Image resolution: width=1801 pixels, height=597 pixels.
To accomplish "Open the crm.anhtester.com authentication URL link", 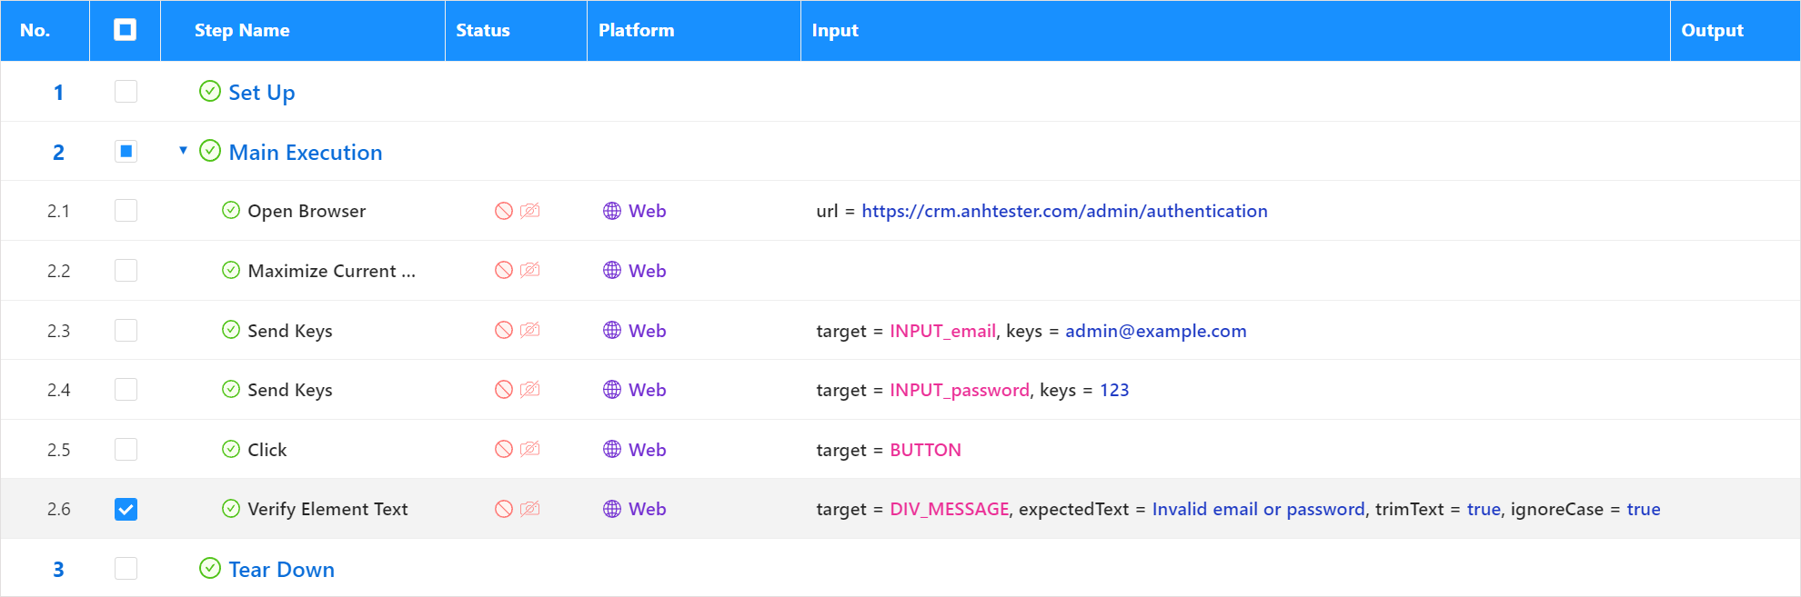I will [1064, 211].
